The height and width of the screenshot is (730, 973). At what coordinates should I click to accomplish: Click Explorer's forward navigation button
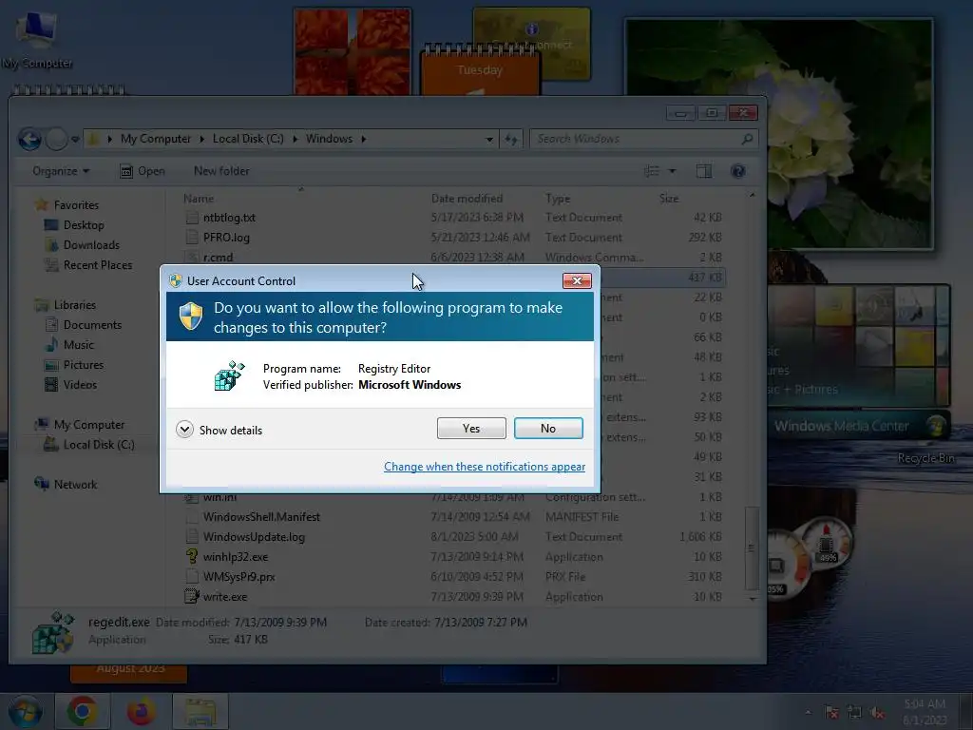click(56, 139)
